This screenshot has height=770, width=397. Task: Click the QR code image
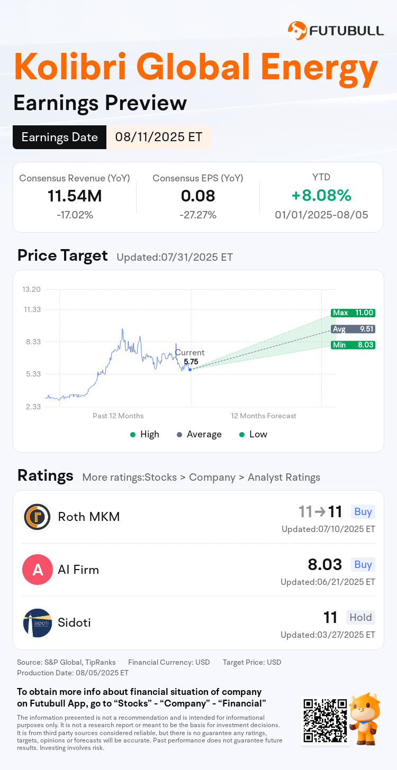click(x=325, y=720)
